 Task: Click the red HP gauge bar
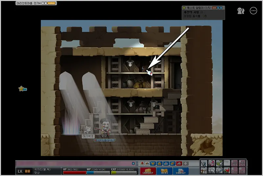[x=75, y=173]
